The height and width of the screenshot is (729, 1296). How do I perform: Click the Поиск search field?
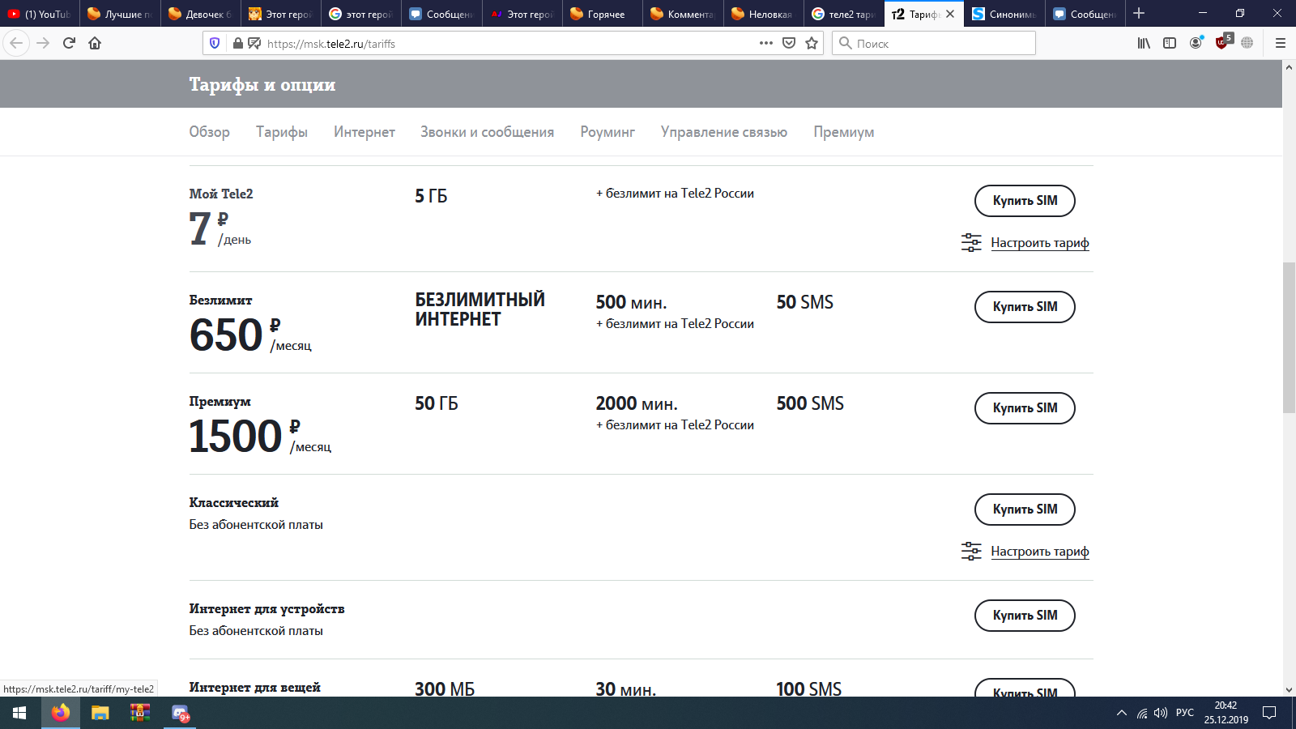(933, 43)
